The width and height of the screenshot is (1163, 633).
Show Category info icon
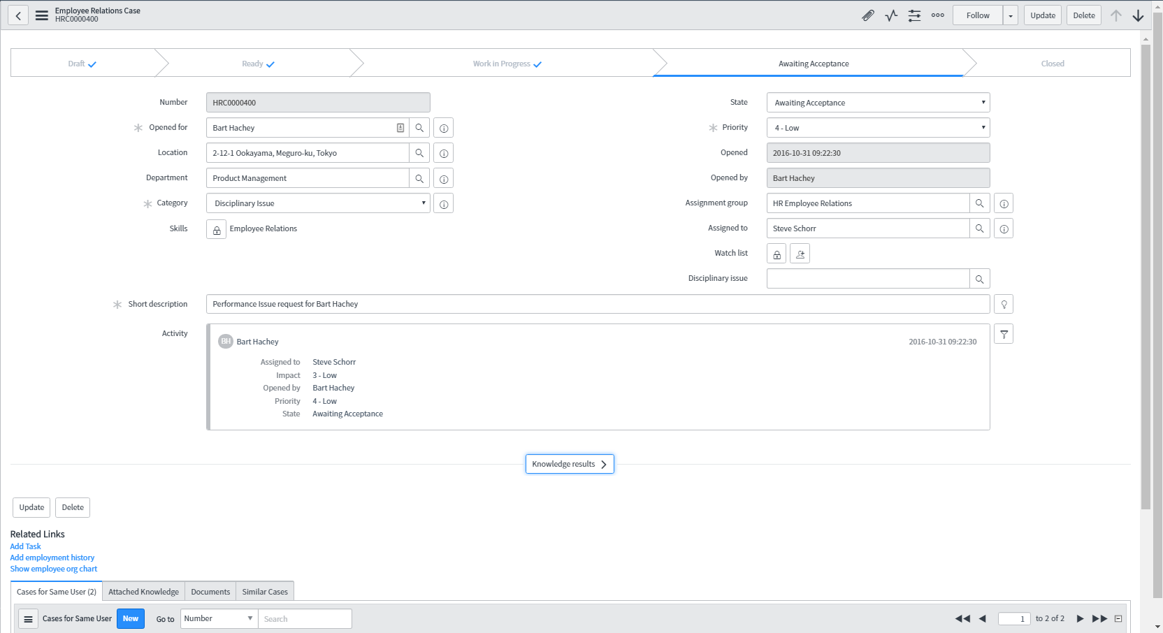(444, 203)
